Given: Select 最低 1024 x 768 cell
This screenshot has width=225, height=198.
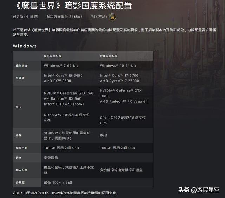Looking at the screenshot, I should 58,183.
